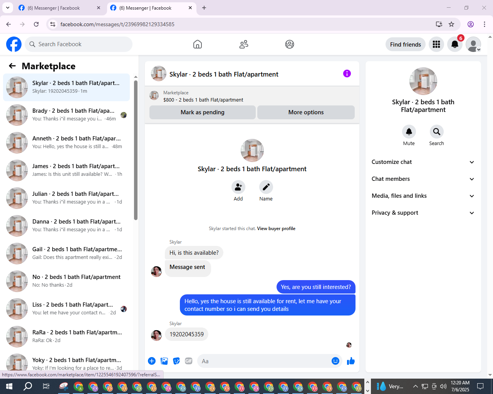The height and width of the screenshot is (394, 493).
Task: Expand the Privacy & support section
Action: 423,213
